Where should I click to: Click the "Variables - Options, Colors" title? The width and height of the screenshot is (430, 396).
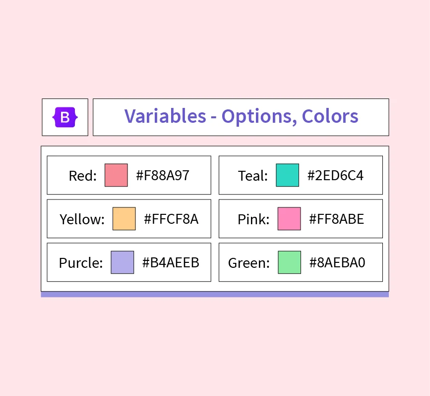coord(241,116)
